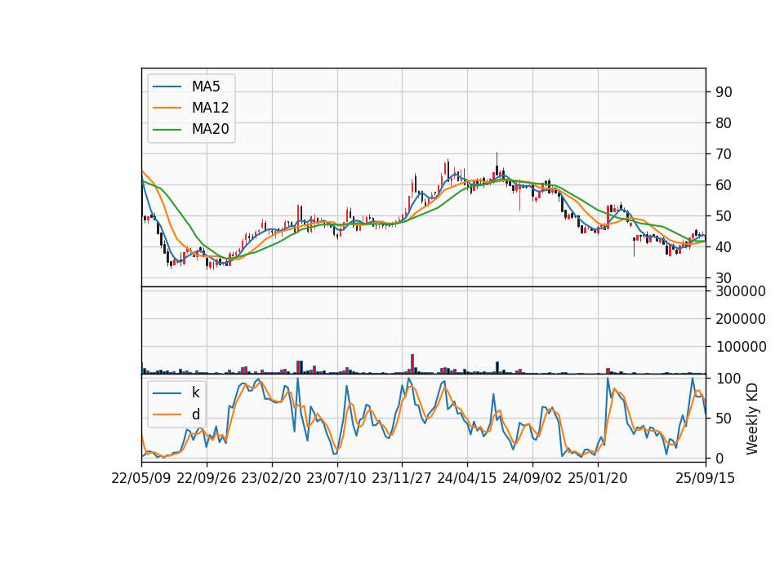The width and height of the screenshot is (784, 563).
Task: Click the 25/09/15 date label
Action: [706, 478]
